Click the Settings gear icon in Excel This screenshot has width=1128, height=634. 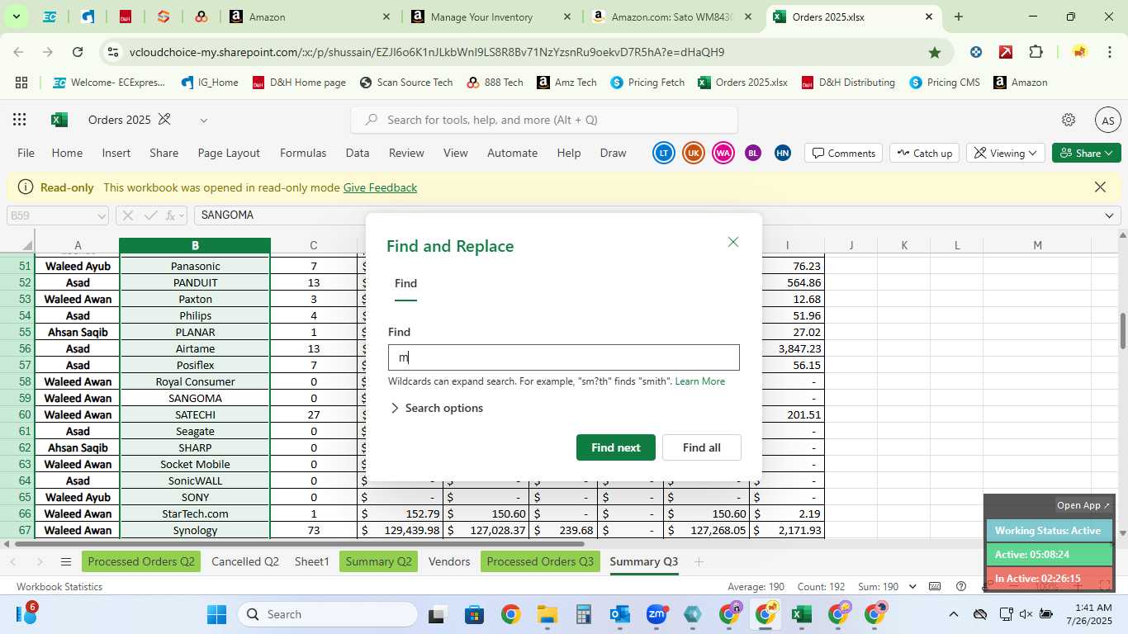point(1069,120)
